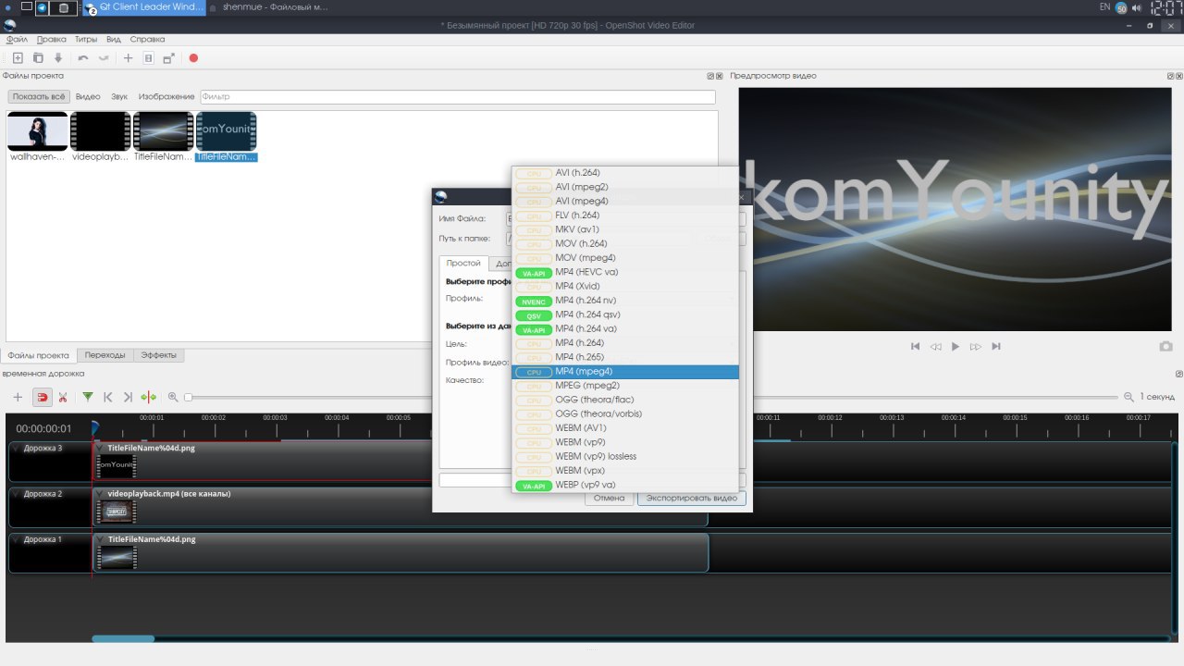Open the Правка menu
This screenshot has height=666, width=1184.
pyautogui.click(x=52, y=40)
